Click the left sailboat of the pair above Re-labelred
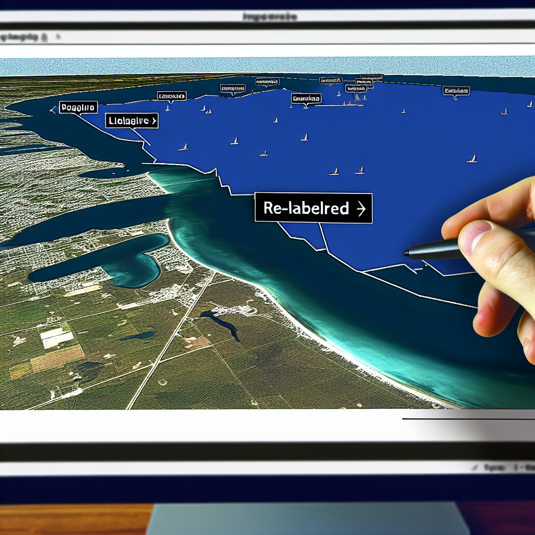The height and width of the screenshot is (535, 535). (334, 171)
